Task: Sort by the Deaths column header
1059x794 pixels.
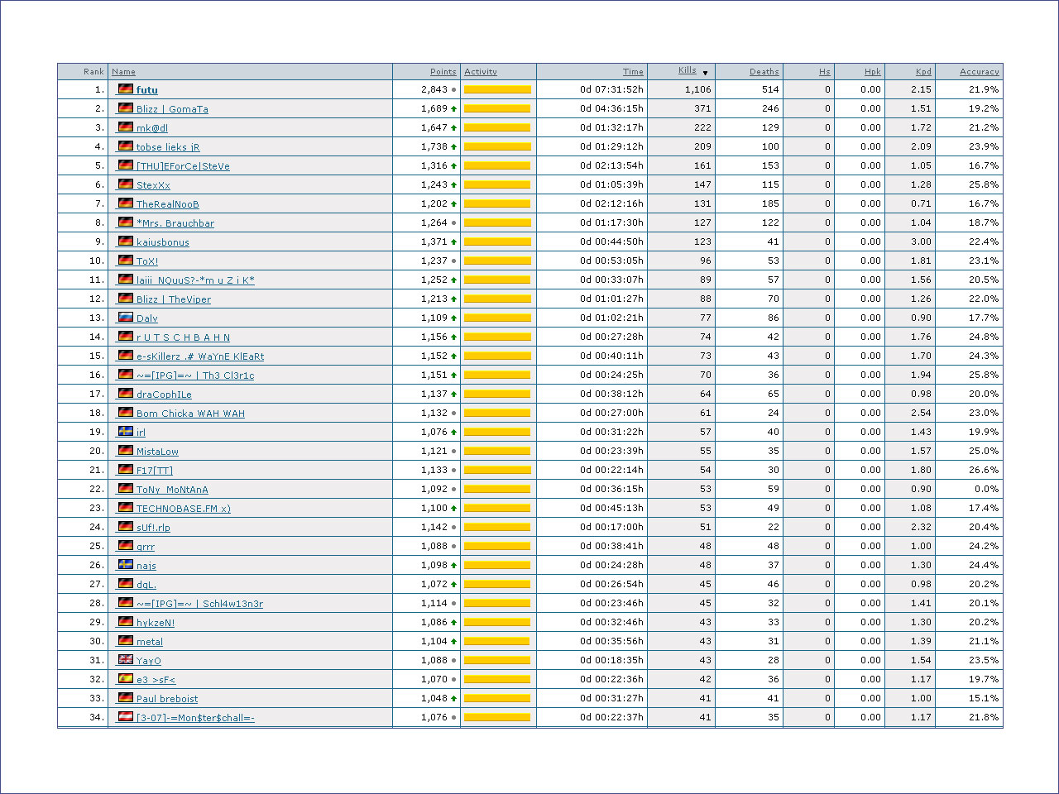Action: 764,72
